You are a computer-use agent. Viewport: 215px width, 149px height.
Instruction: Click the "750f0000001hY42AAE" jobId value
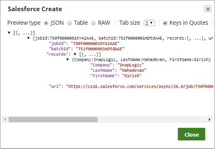pyautogui.click(x=95, y=44)
